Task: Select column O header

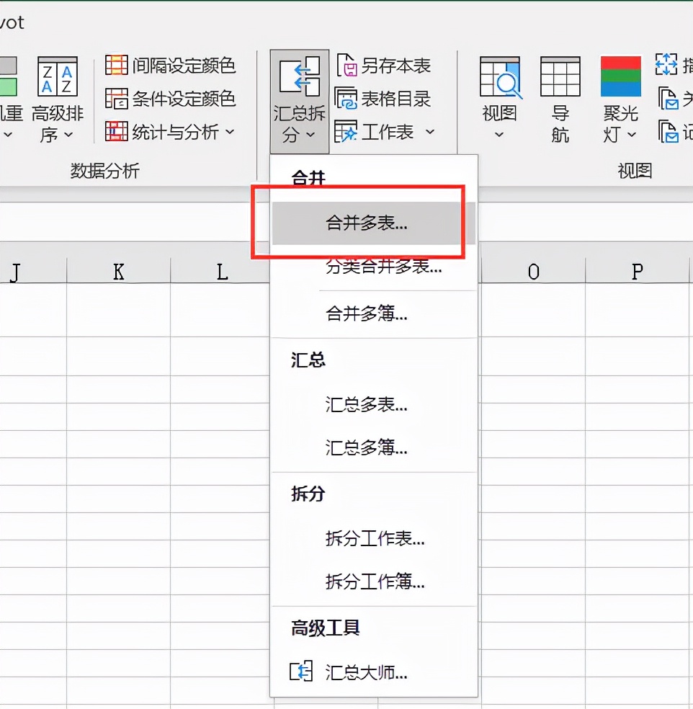Action: [533, 272]
